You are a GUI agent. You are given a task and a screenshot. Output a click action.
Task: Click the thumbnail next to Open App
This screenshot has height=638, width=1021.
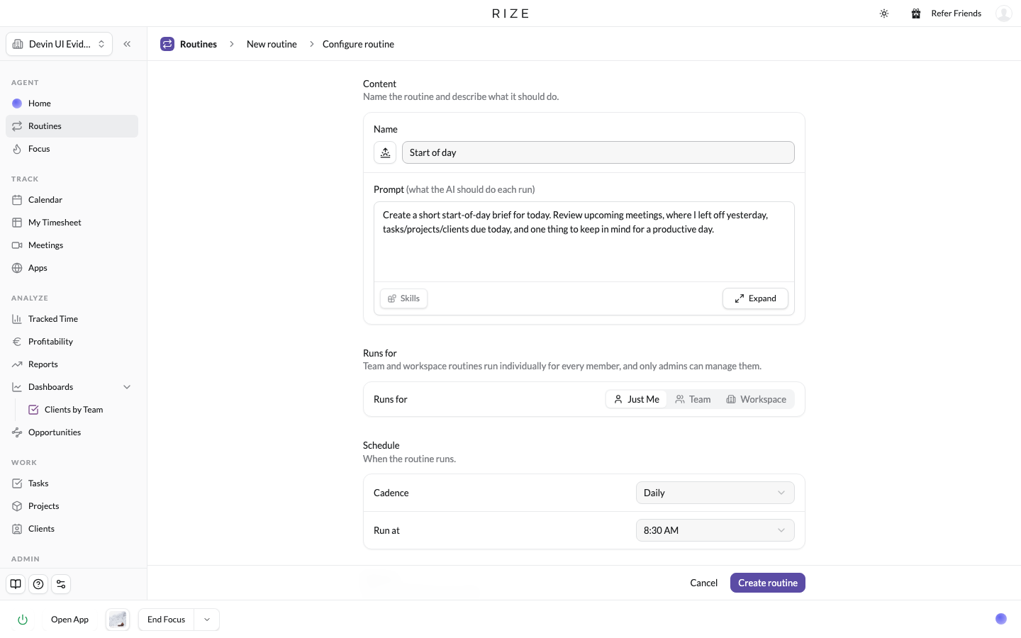click(118, 620)
